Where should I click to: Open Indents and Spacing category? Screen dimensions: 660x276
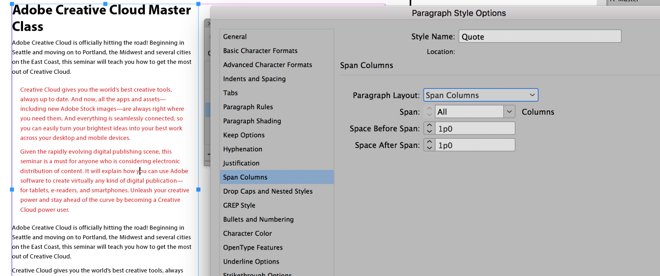277,79
